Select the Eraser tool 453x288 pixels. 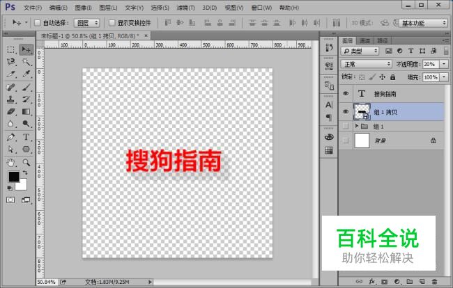pyautogui.click(x=11, y=111)
